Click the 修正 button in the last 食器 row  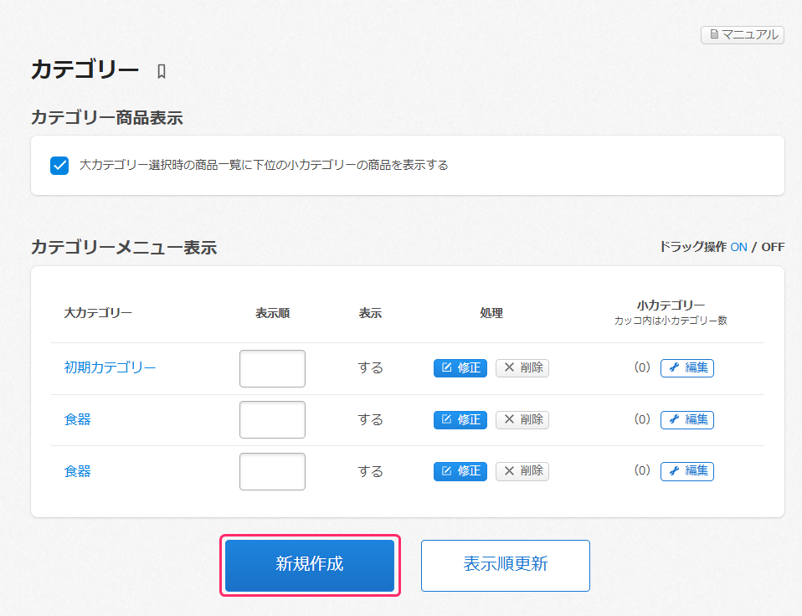460,470
